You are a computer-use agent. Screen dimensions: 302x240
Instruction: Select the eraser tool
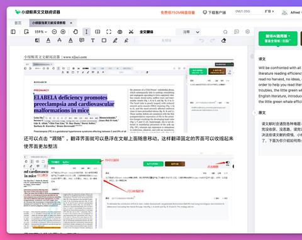pos(223,40)
